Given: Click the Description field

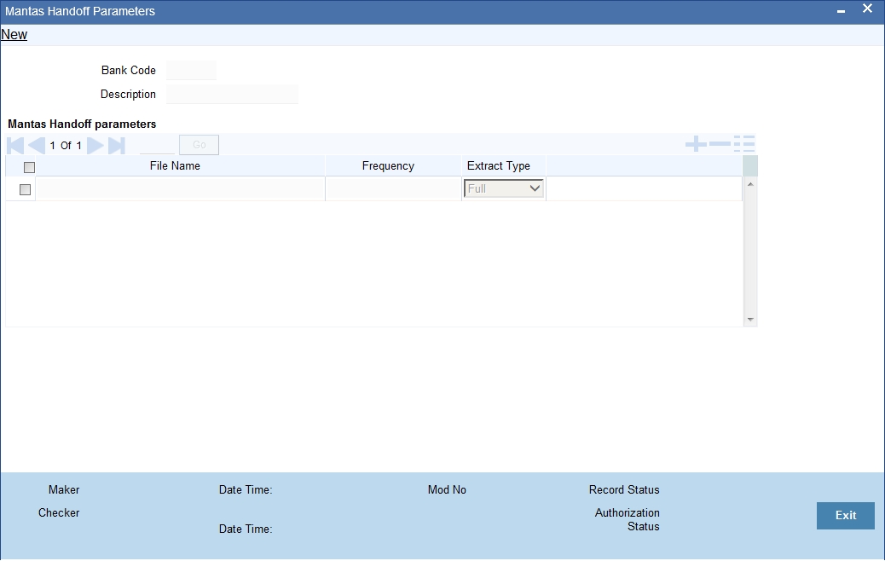Looking at the screenshot, I should pos(232,95).
